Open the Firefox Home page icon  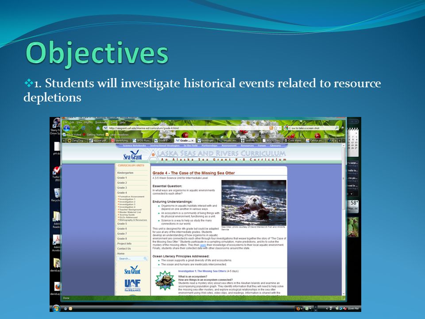[98, 128]
